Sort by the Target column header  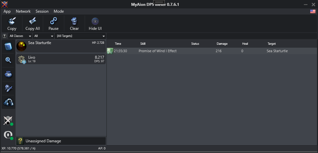point(272,44)
